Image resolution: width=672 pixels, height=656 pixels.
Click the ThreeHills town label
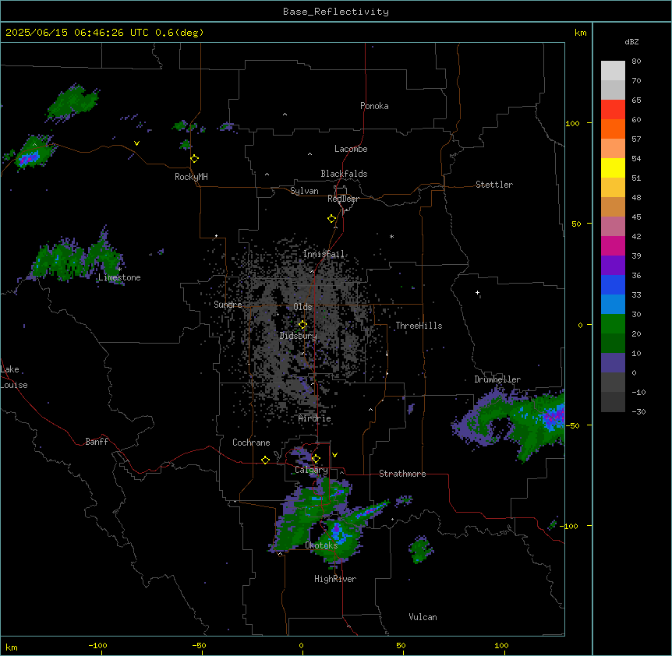pos(419,326)
